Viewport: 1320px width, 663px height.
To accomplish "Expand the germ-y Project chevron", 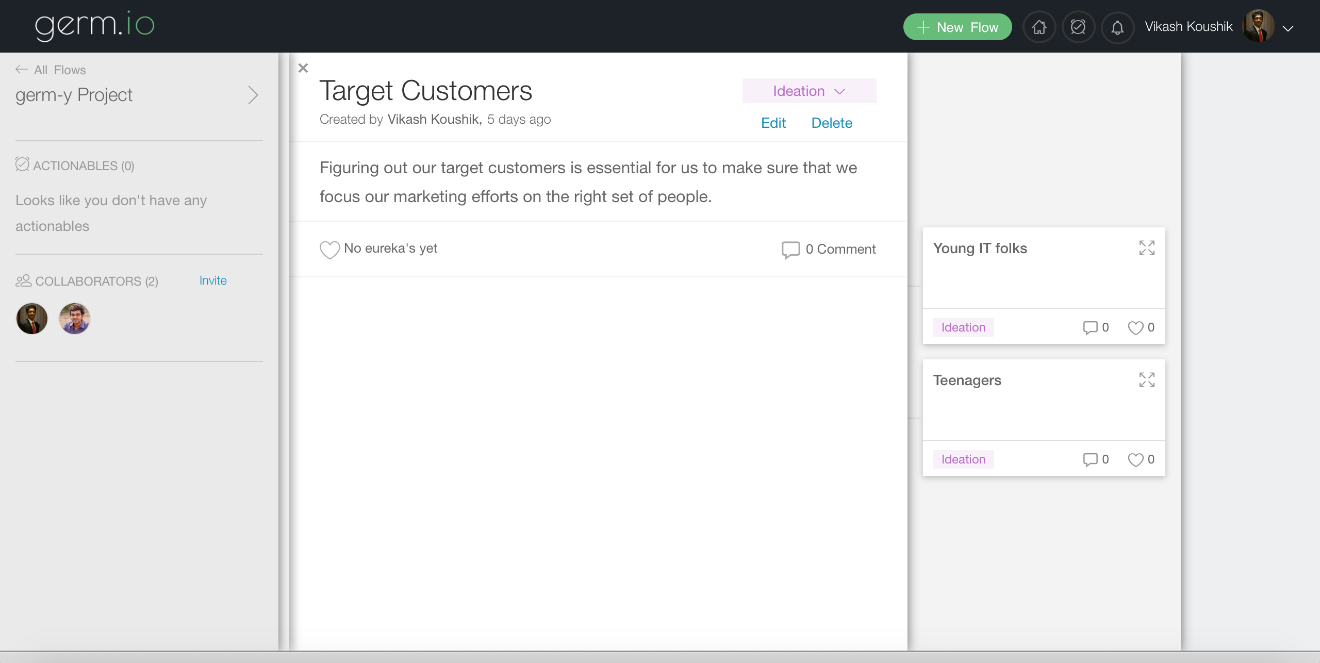I will pyautogui.click(x=253, y=95).
